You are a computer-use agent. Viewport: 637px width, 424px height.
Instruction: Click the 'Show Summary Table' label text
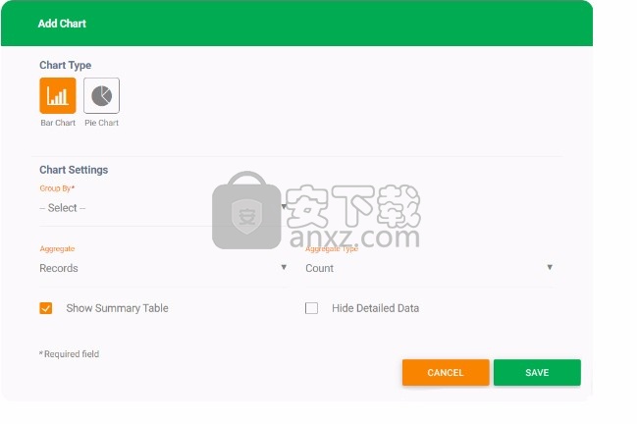pyautogui.click(x=117, y=308)
